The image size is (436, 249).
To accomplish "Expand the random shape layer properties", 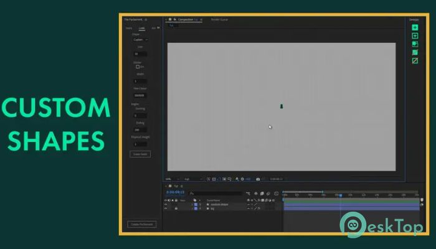I will [x=192, y=205].
